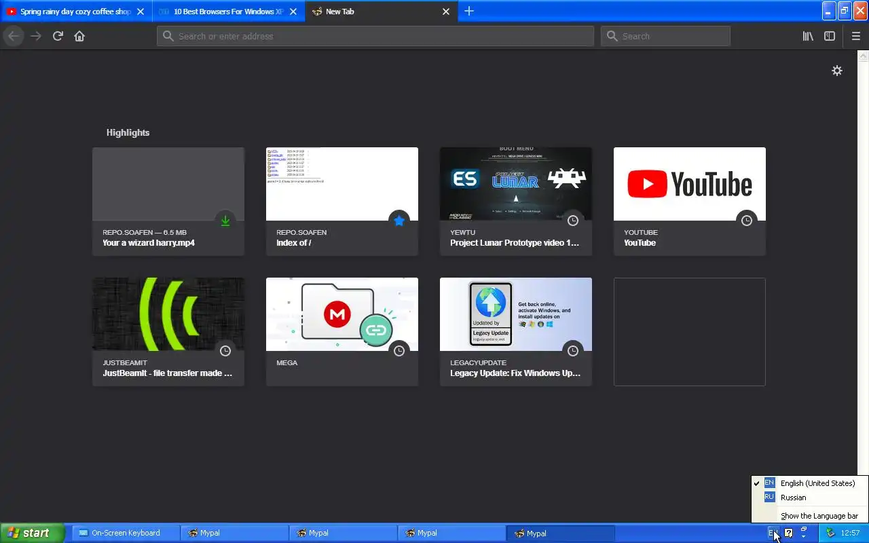Go back using the back arrow

tap(14, 36)
